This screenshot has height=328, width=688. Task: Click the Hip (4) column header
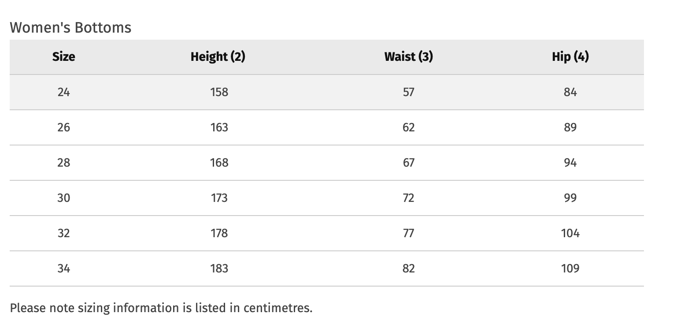click(570, 57)
